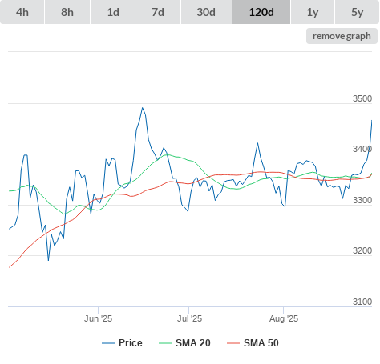380x364 pixels.
Task: Click the red SMA 50 line marker
Action: coord(233,343)
